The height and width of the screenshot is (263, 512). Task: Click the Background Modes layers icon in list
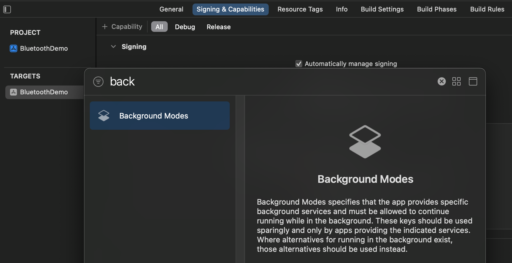click(104, 116)
